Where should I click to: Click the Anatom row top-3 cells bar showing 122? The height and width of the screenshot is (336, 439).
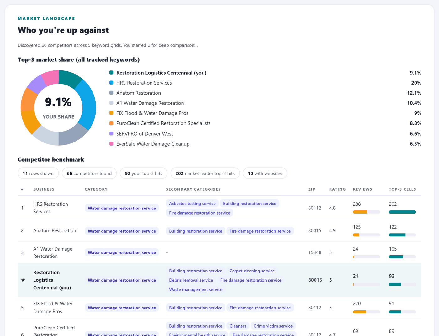(402, 235)
